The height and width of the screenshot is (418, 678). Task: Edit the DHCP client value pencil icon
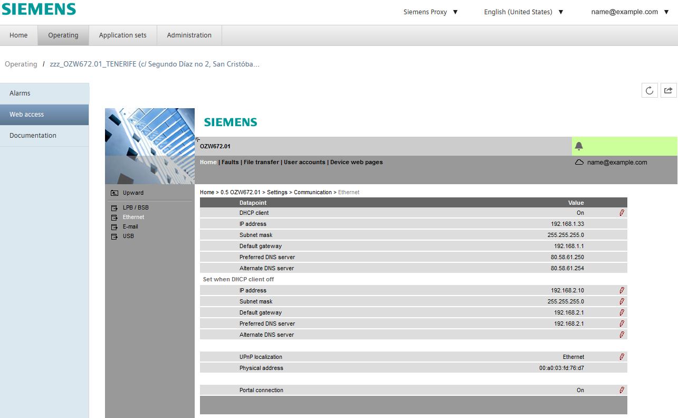click(x=622, y=213)
